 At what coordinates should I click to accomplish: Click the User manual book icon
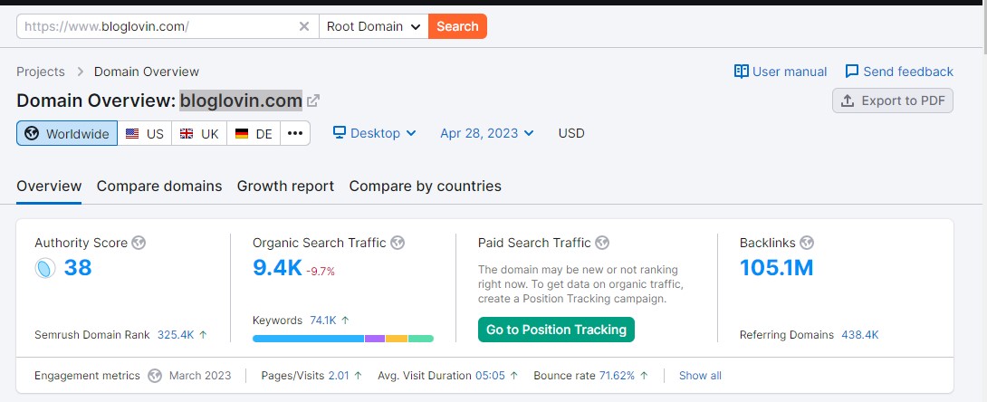pos(741,72)
